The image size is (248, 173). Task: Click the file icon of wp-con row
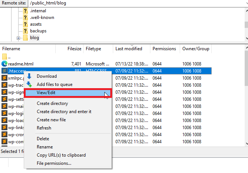[4, 142]
